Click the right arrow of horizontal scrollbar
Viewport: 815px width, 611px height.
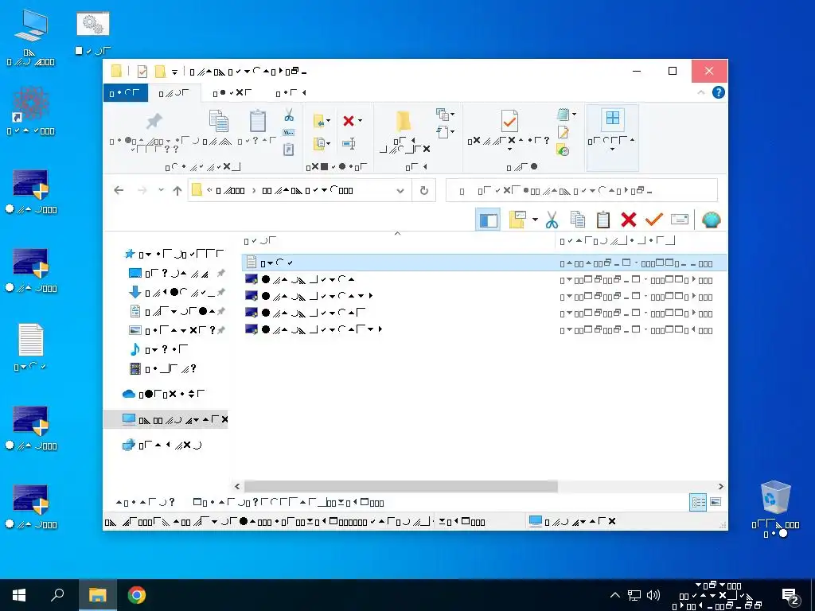[721, 486]
